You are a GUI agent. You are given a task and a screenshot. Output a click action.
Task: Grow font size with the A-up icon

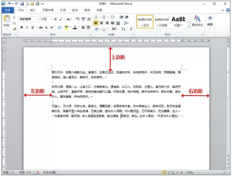coord(55,19)
